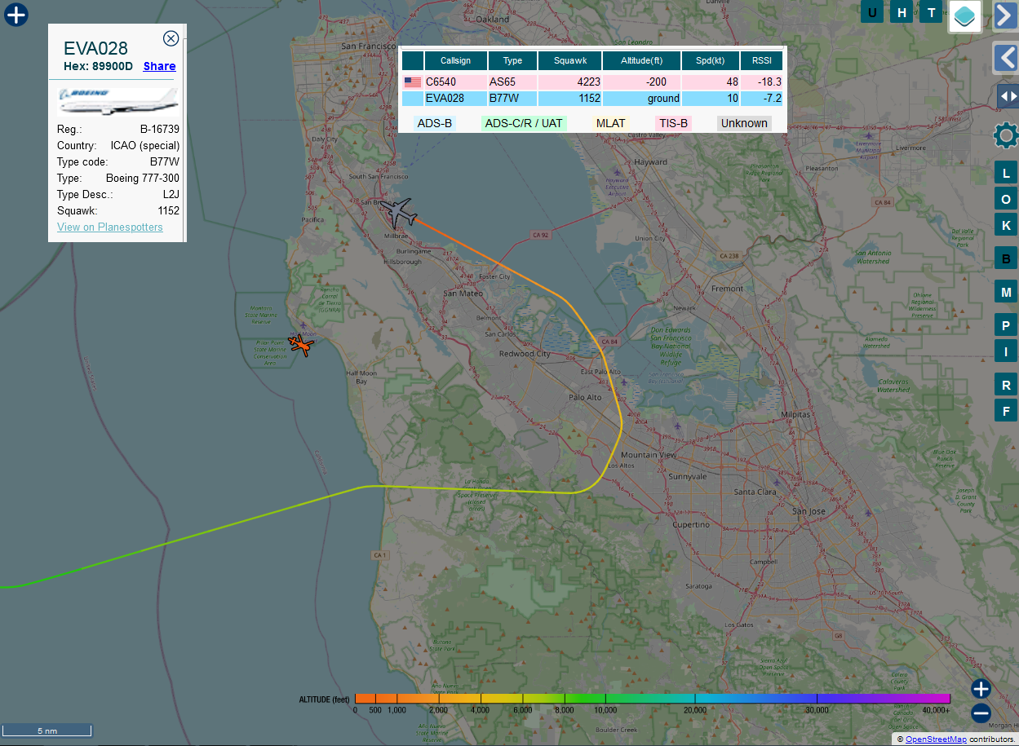The height and width of the screenshot is (746, 1019).
Task: Click the -200 altitude cell
Action: point(641,82)
